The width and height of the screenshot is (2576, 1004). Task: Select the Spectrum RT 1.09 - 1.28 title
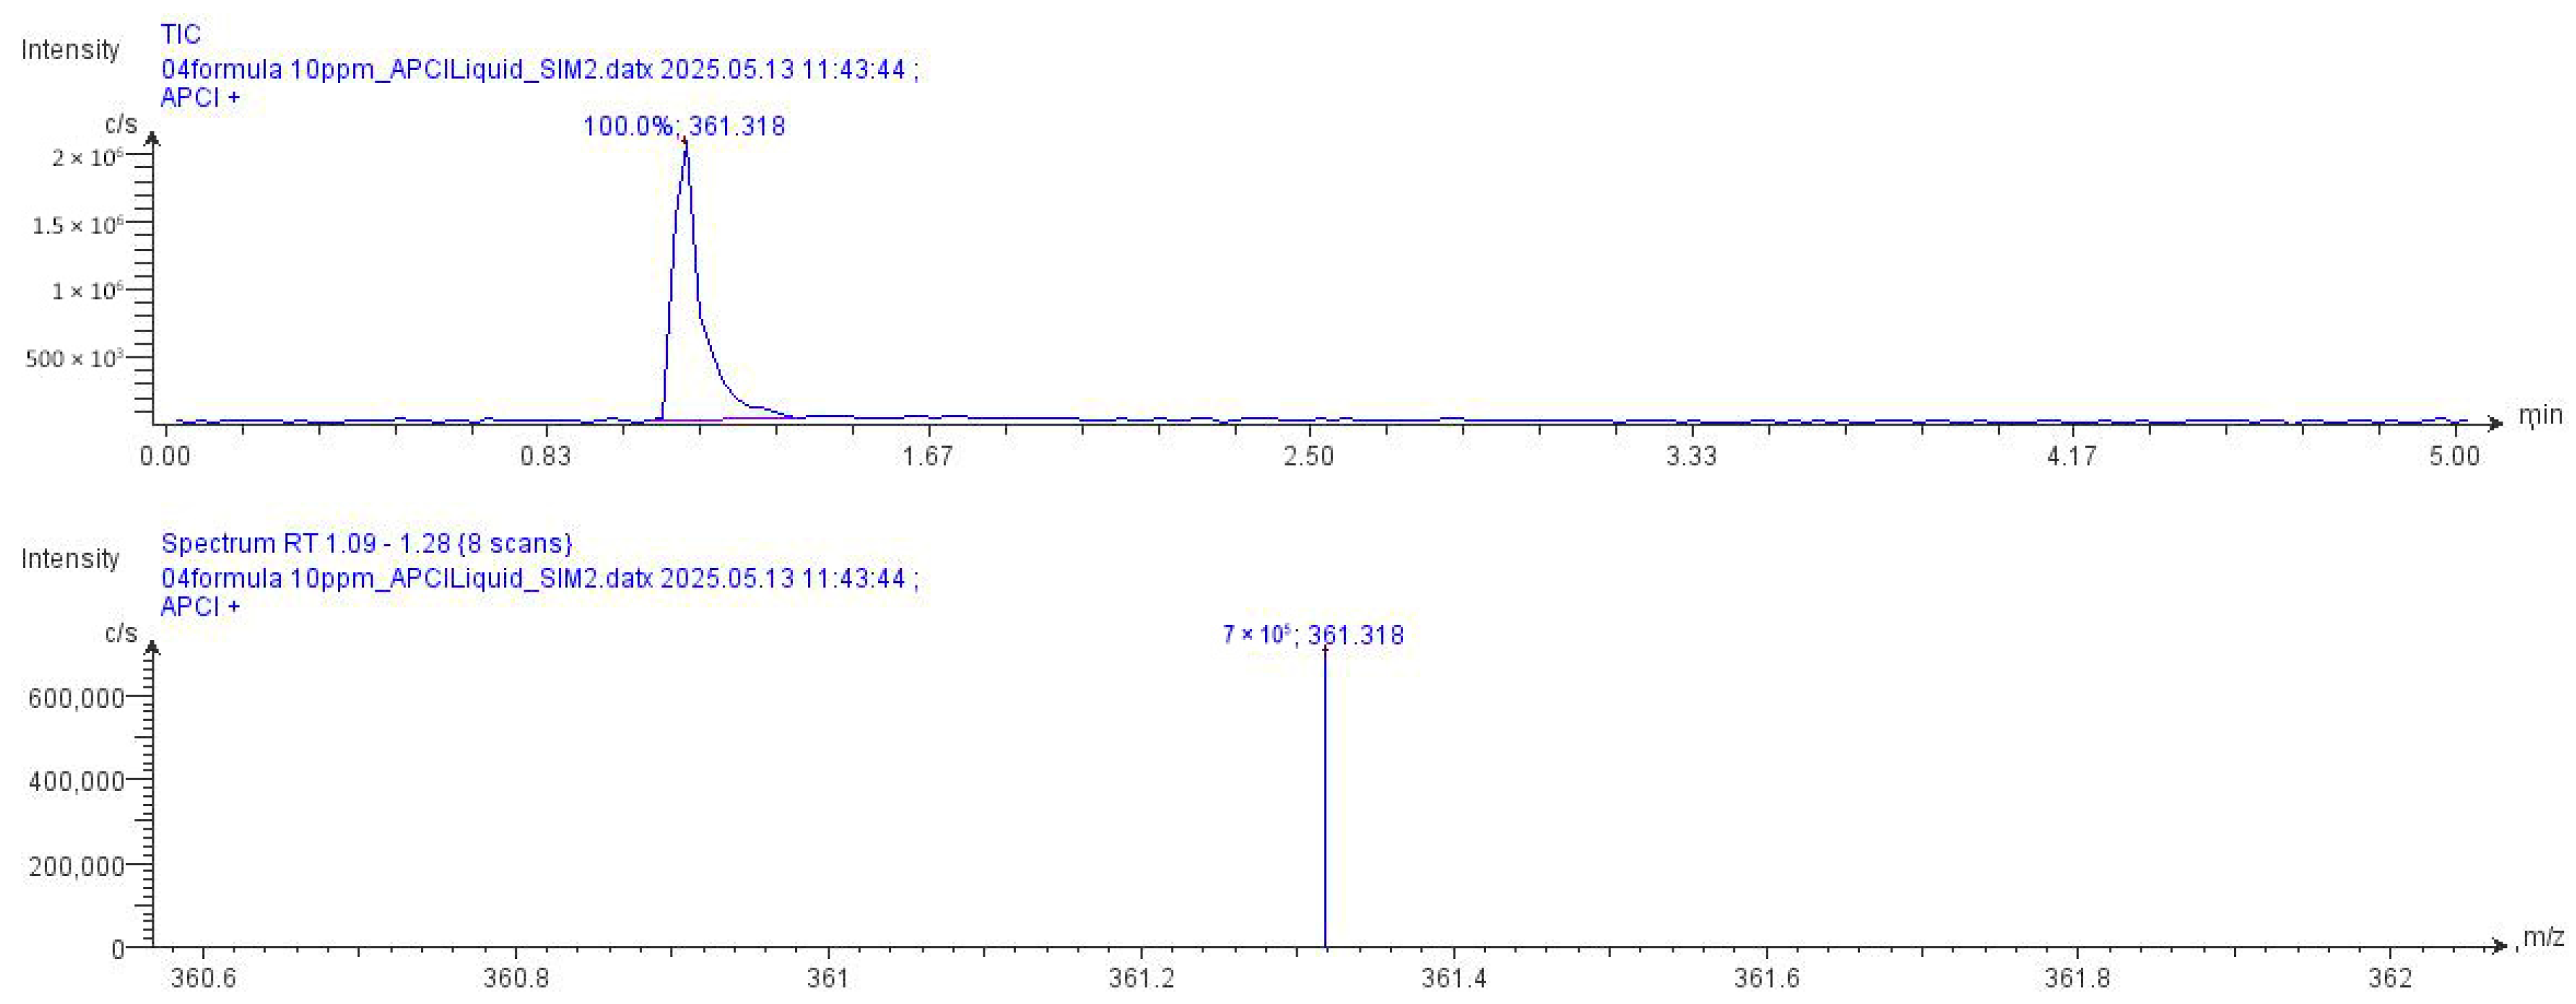(366, 543)
